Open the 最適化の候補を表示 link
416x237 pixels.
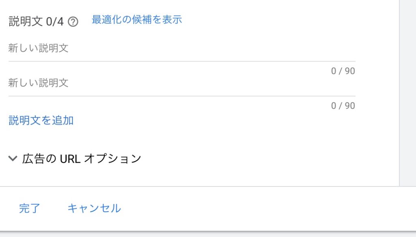pyautogui.click(x=137, y=19)
